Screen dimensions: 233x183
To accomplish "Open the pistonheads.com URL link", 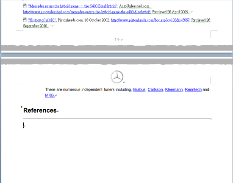I will pos(150,20).
